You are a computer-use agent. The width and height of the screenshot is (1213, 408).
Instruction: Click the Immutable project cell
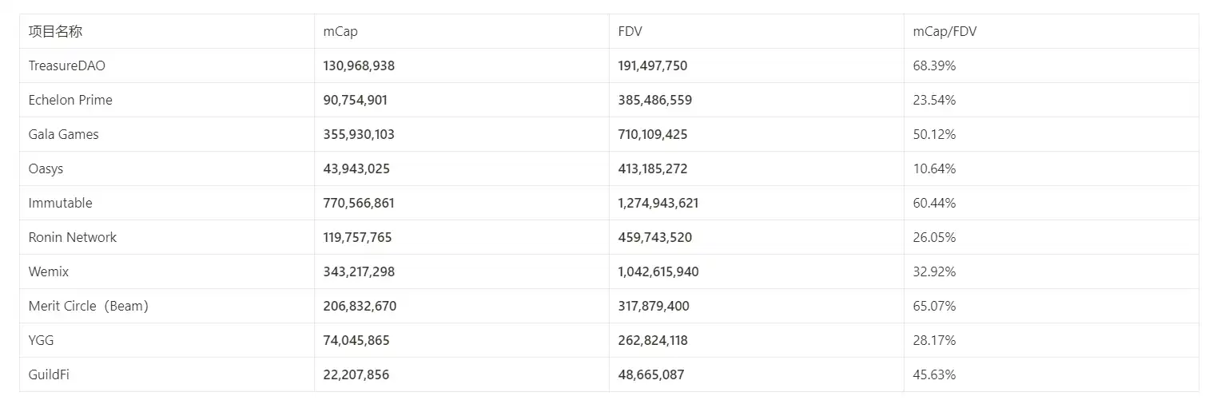pos(60,204)
